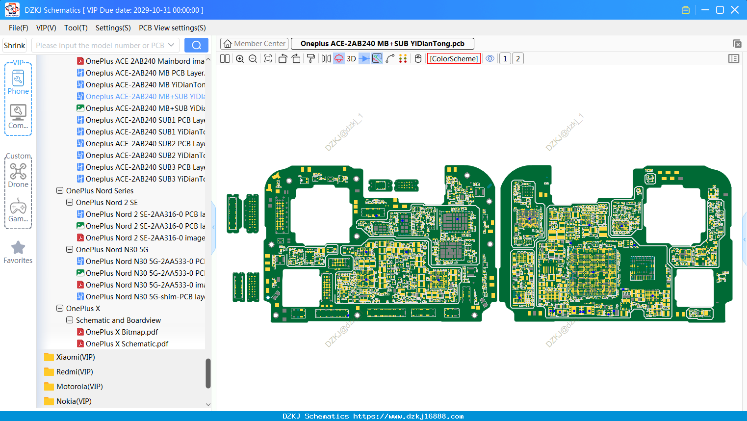Viewport: 747px width, 421px height.
Task: Open the Tool(T) menu
Action: [76, 28]
